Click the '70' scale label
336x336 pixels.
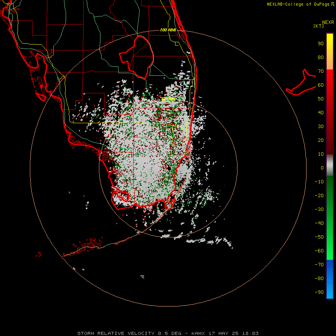(321, 71)
